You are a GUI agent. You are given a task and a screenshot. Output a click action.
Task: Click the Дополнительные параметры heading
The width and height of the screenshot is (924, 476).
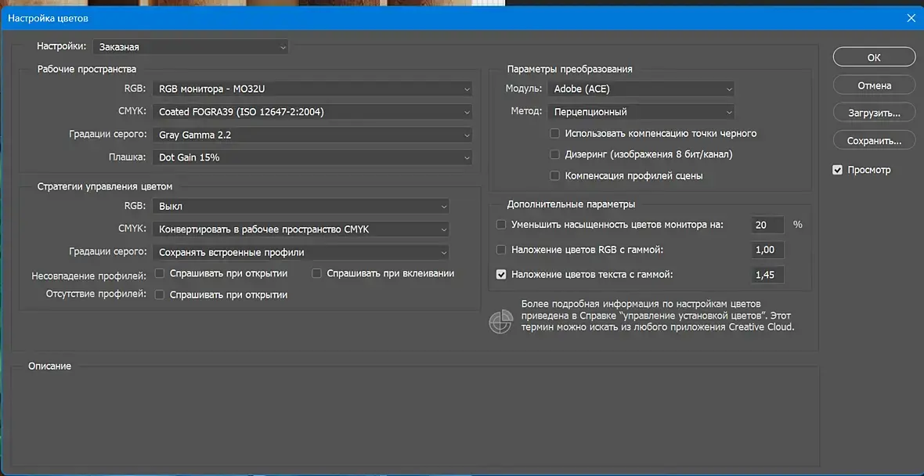571,204
